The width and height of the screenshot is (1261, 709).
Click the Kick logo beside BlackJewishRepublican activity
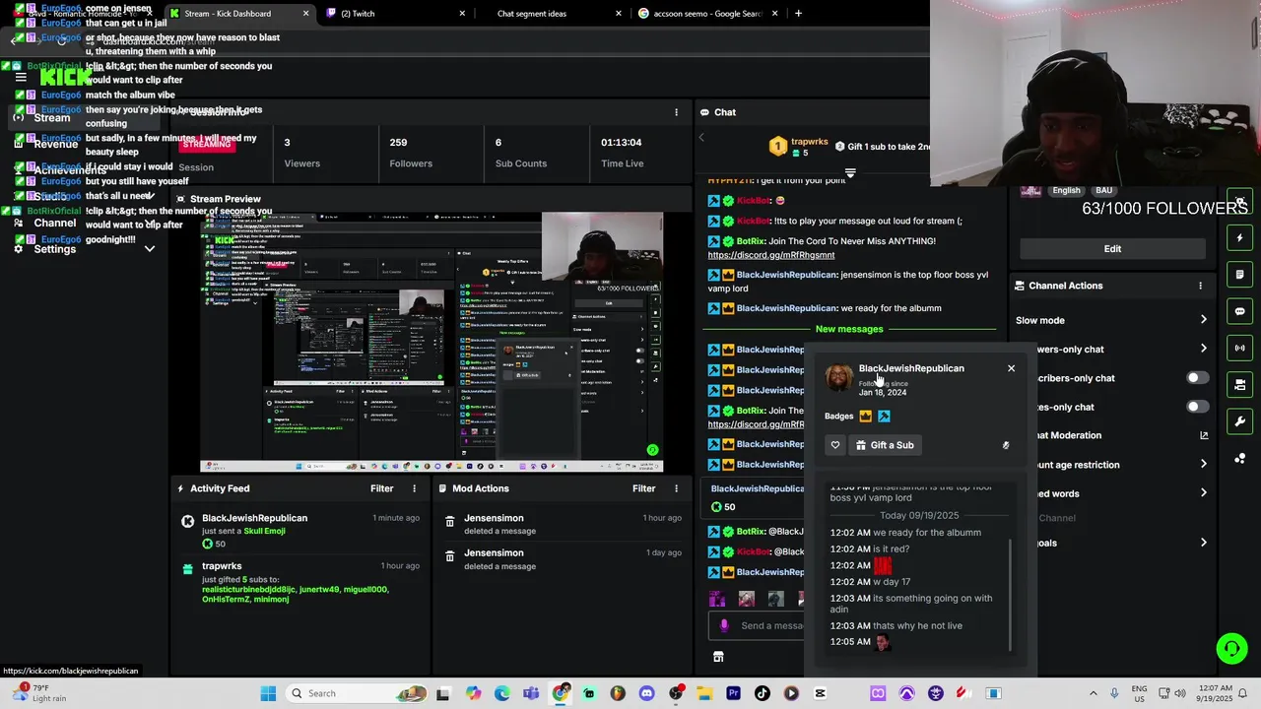click(187, 520)
